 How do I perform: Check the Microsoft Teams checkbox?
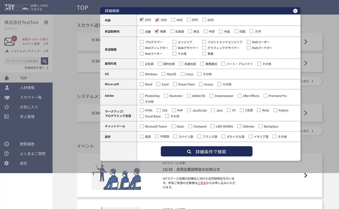point(142,126)
